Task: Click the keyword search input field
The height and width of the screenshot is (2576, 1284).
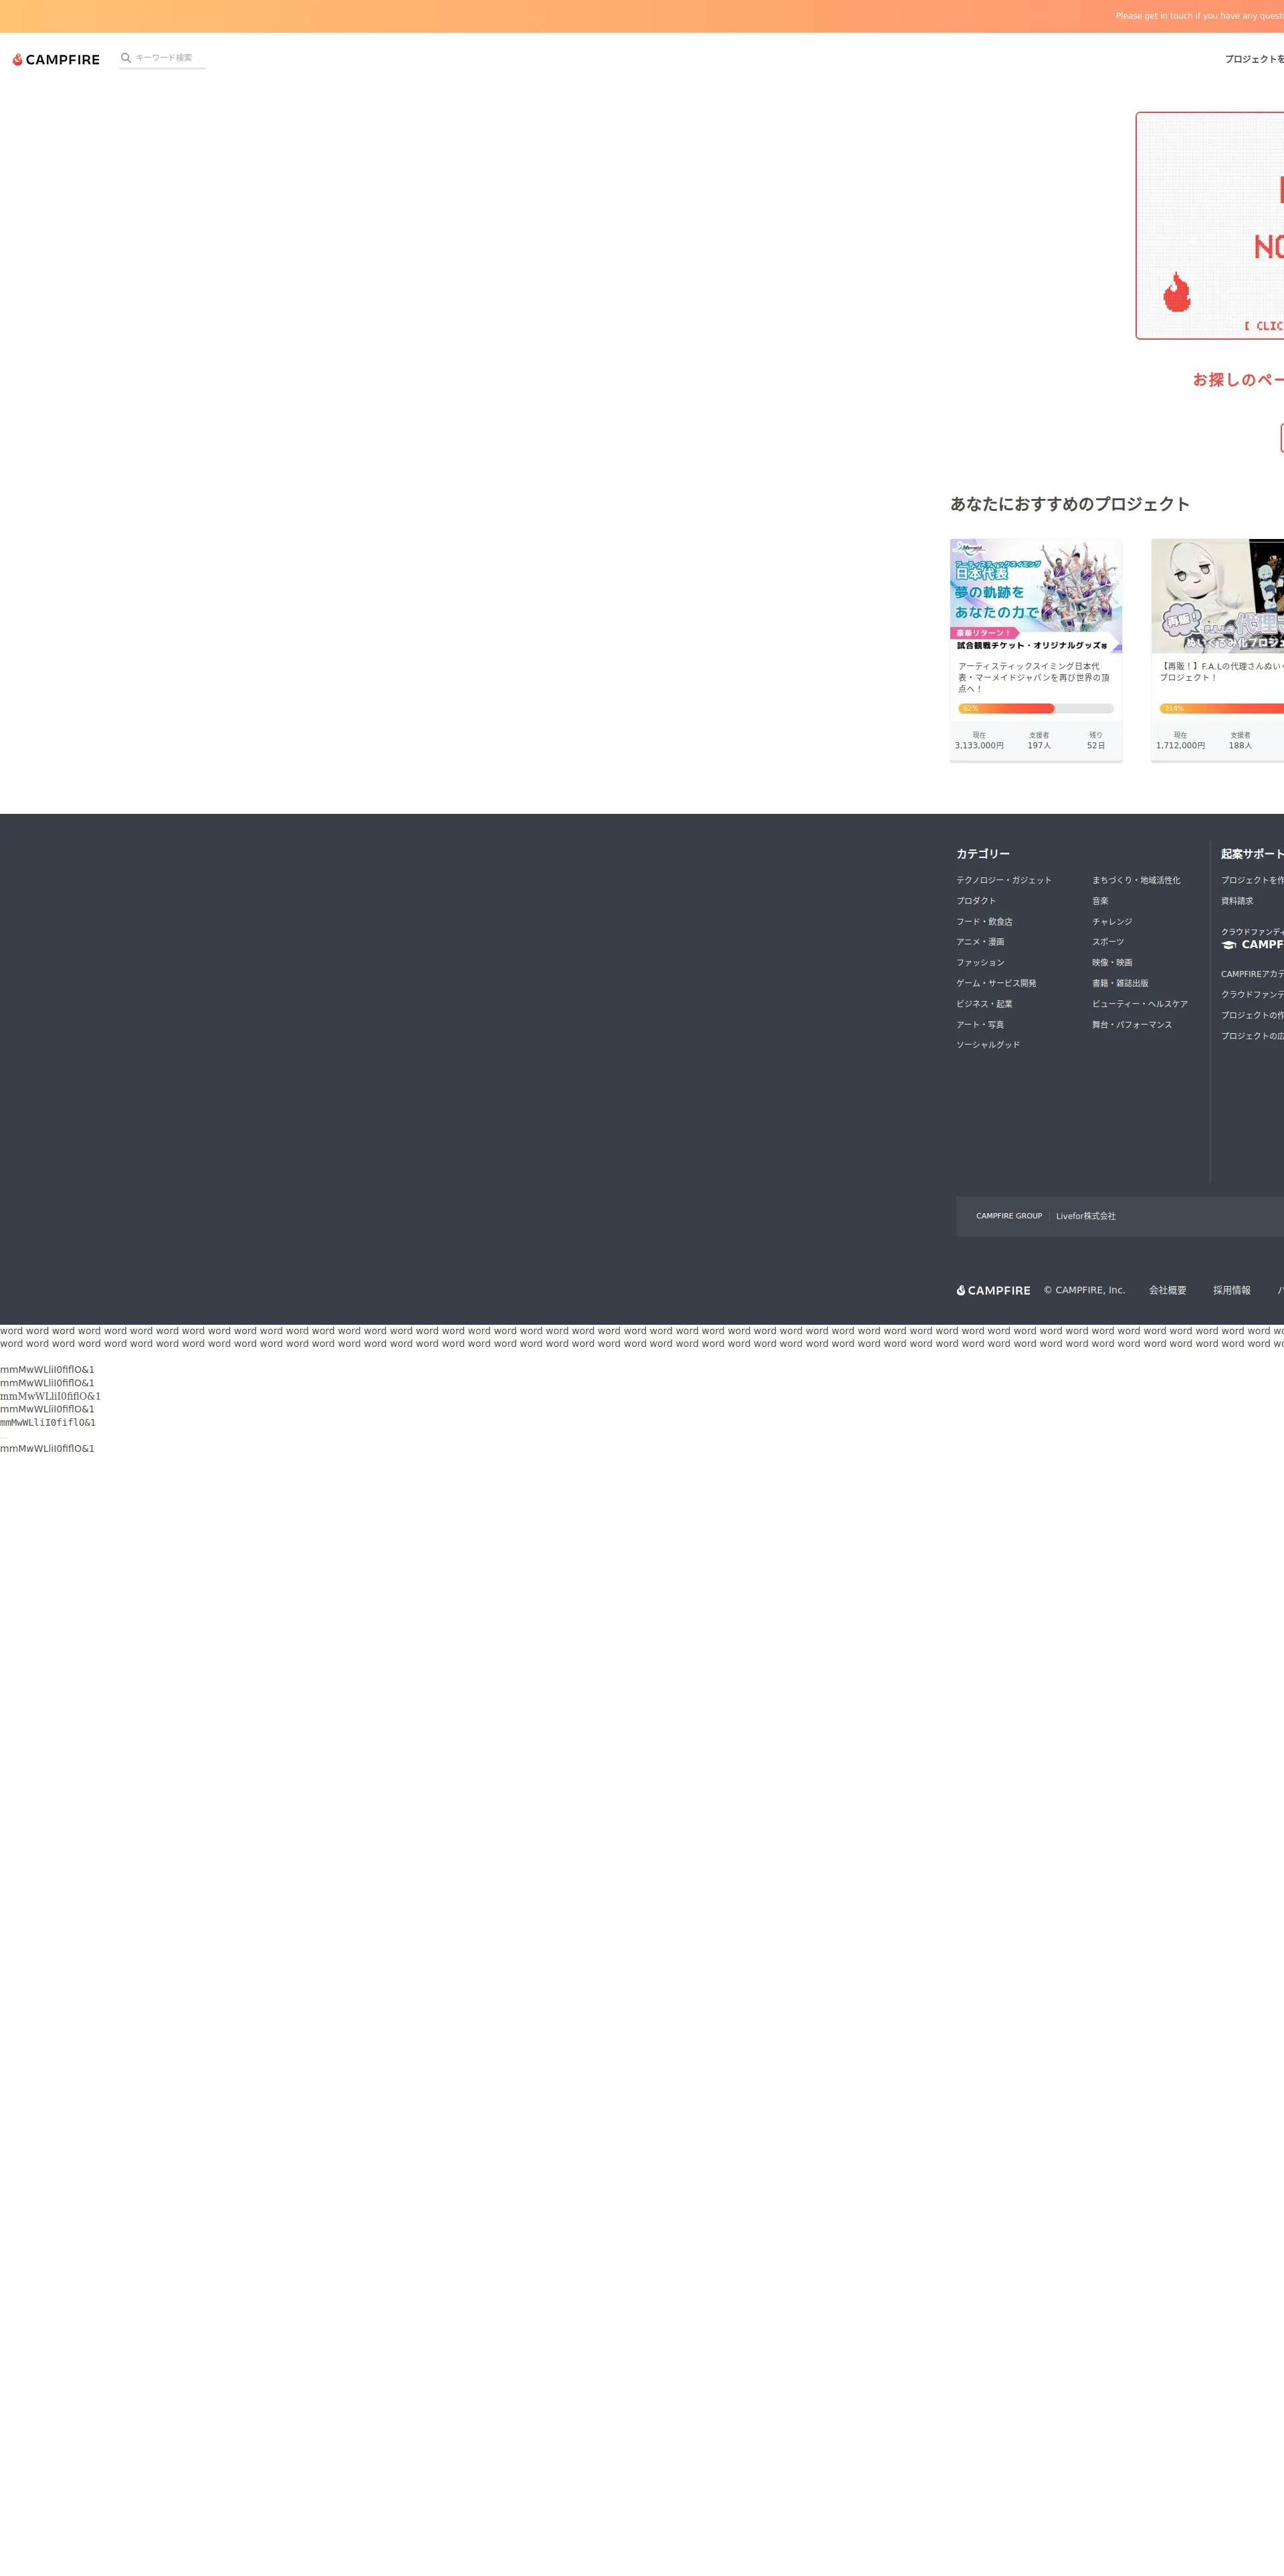Action: (168, 58)
